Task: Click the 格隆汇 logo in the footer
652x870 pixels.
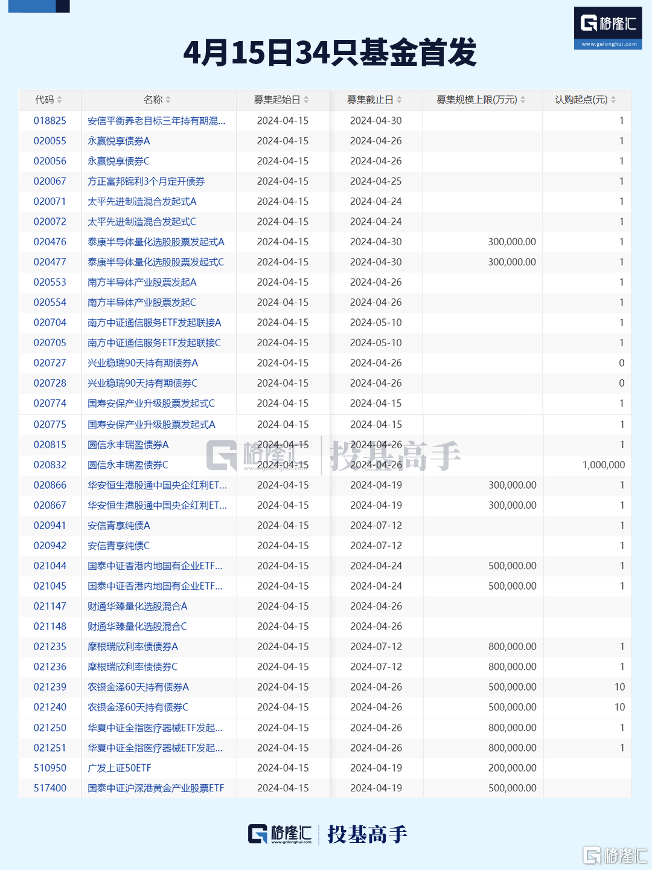Action: (x=280, y=834)
